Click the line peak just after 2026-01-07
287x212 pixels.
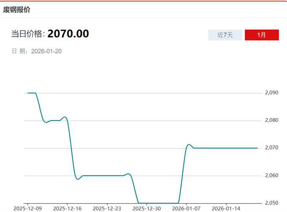pos(189,145)
